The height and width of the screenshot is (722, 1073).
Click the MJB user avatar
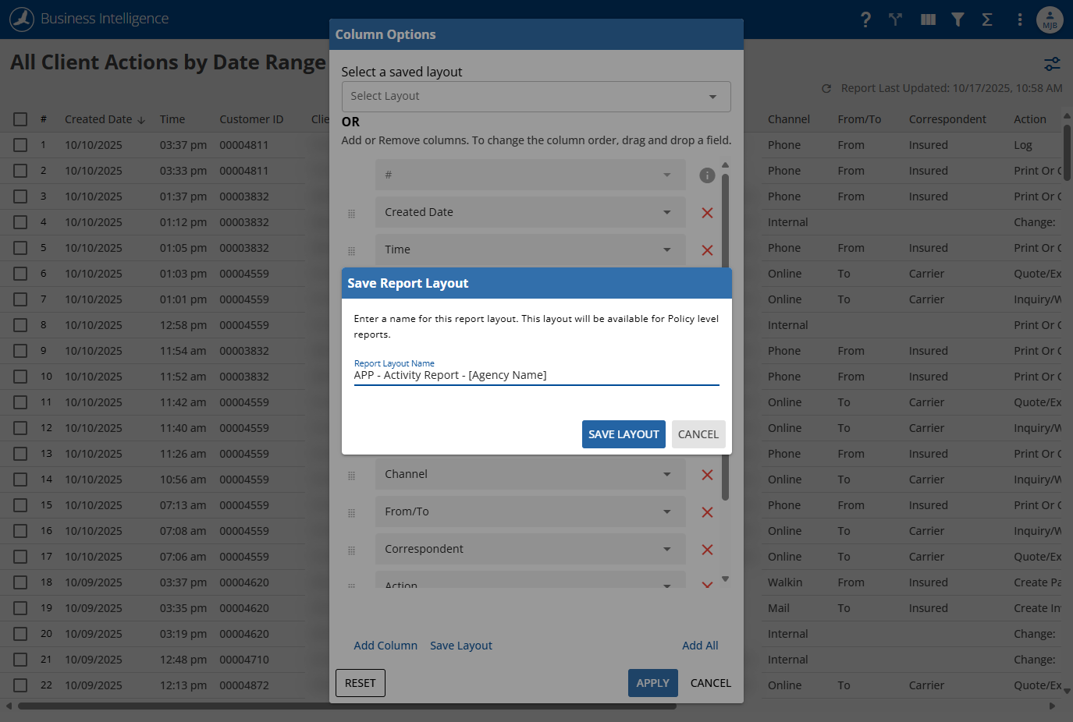[x=1050, y=19]
